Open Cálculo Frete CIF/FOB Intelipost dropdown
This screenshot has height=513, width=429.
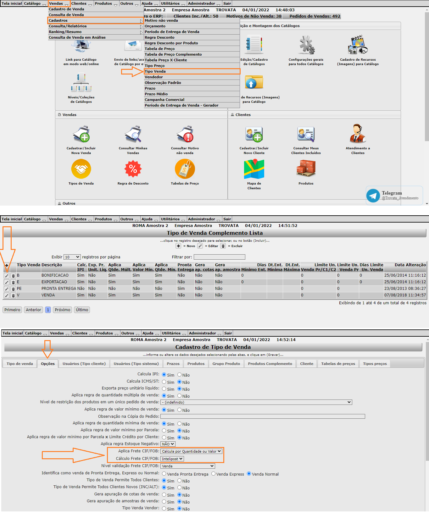pos(172,459)
